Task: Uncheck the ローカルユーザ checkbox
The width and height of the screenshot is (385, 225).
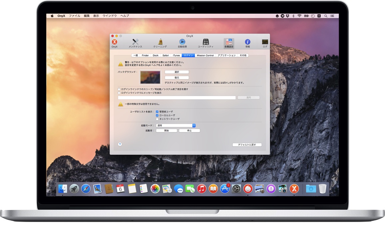Action: (x=157, y=115)
